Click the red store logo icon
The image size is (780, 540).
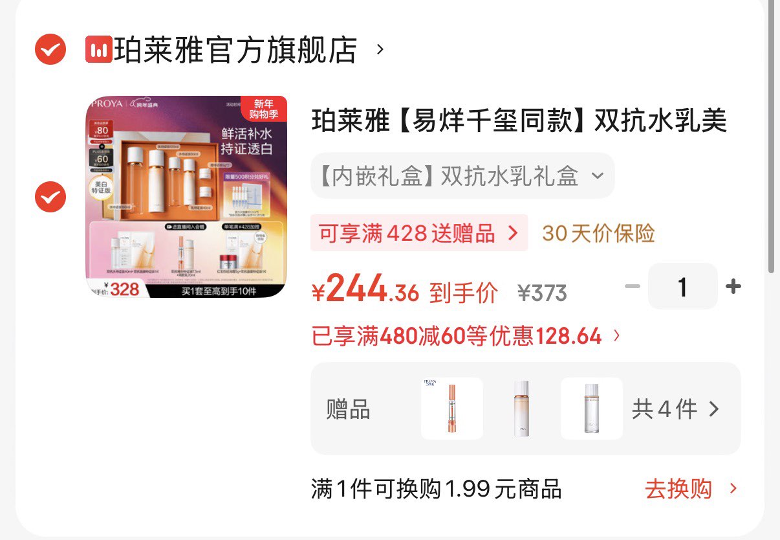click(99, 50)
